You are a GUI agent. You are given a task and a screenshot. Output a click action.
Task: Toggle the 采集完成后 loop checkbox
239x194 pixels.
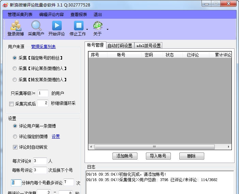click(x=12, y=104)
